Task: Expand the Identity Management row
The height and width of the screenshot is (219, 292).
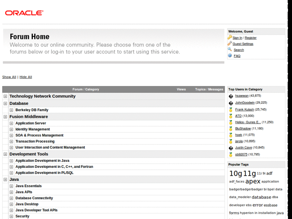Action: click(x=11, y=129)
